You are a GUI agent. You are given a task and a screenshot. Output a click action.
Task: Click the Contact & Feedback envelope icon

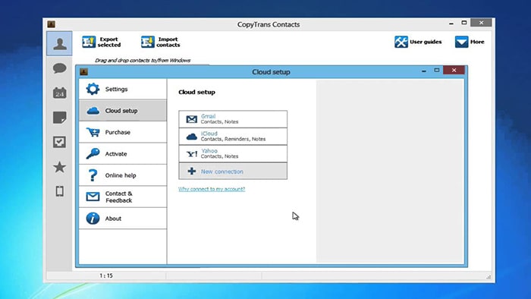click(x=93, y=197)
